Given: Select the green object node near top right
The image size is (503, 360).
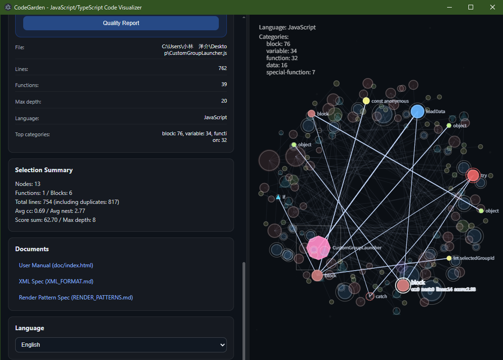Looking at the screenshot, I should pyautogui.click(x=449, y=126).
